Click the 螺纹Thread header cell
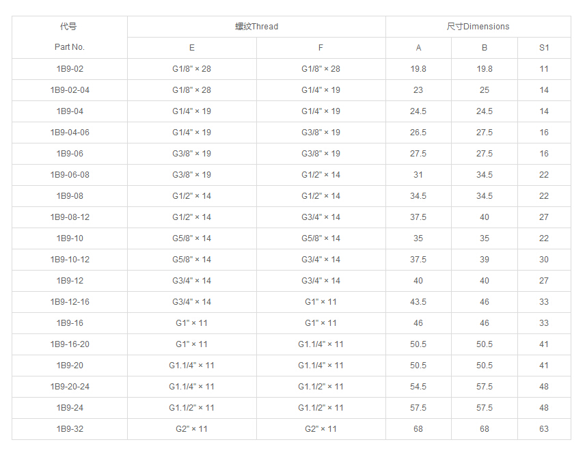 (256, 27)
